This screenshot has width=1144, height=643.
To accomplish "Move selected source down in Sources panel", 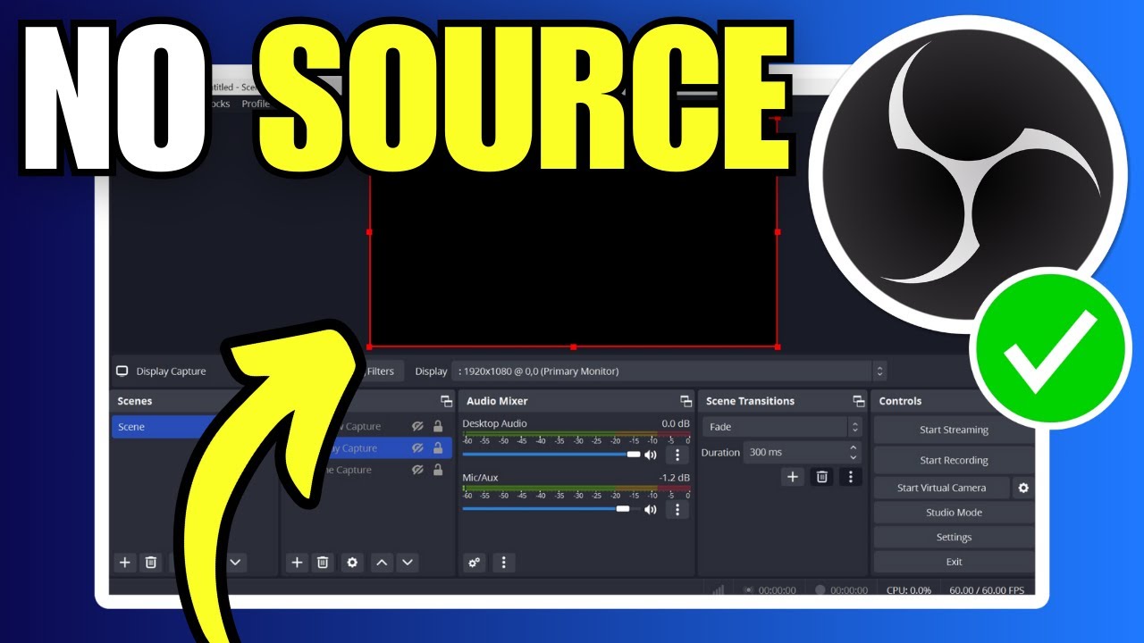I will coord(408,562).
